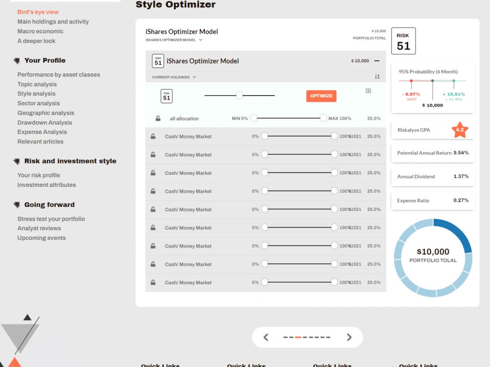Click the Expense Ratio 0.27% card
Image resolution: width=490 pixels, height=367 pixels.
pyautogui.click(x=433, y=200)
